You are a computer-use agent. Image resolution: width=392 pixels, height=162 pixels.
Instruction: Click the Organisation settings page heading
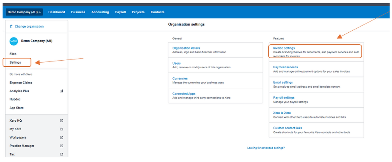pyautogui.click(x=186, y=24)
